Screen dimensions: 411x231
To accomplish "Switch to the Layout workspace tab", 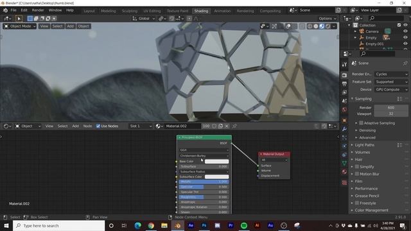I will pyautogui.click(x=89, y=11).
